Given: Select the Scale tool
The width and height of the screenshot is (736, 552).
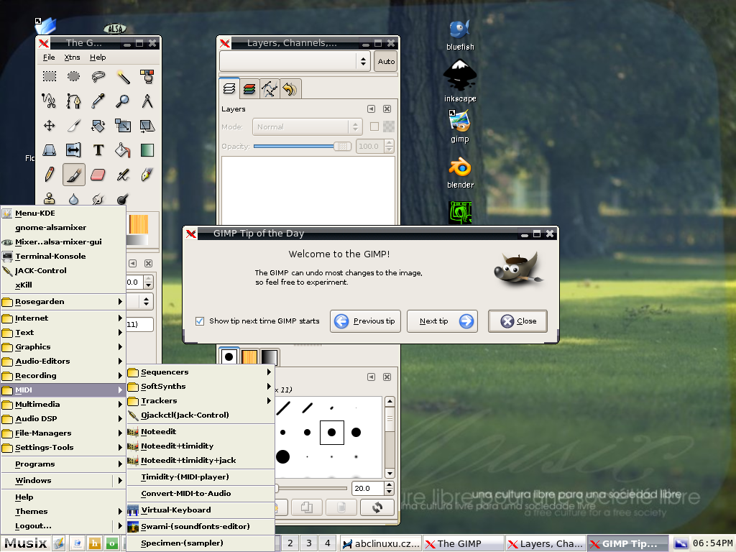Looking at the screenshot, I should 123,125.
